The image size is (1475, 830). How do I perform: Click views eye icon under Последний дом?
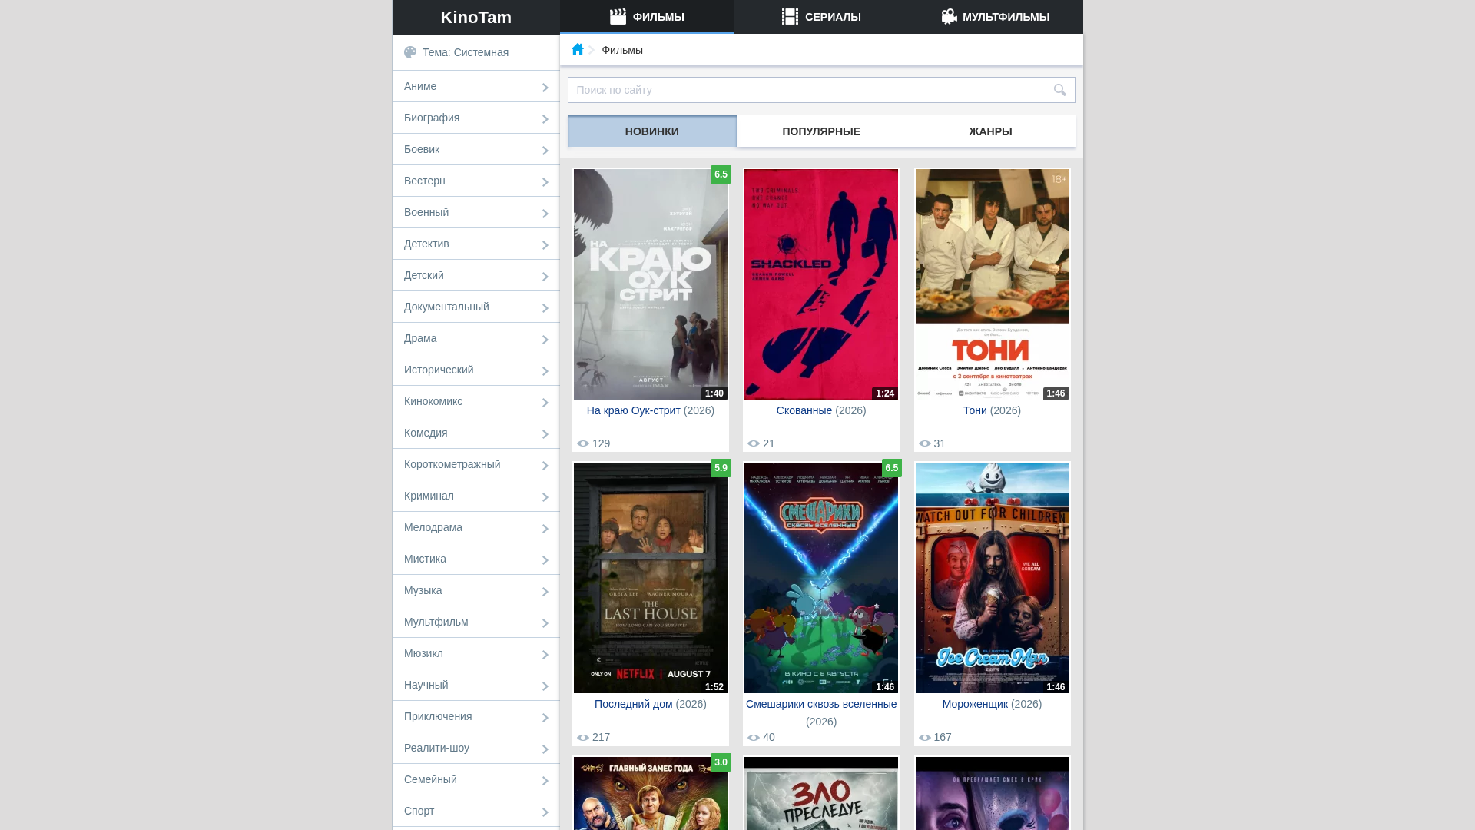(583, 737)
